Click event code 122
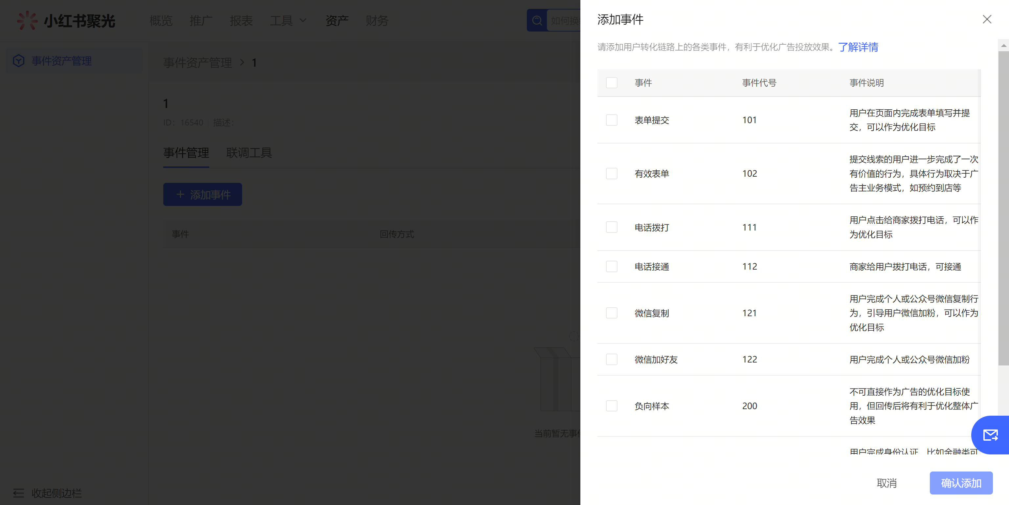This screenshot has width=1009, height=505. tap(749, 359)
